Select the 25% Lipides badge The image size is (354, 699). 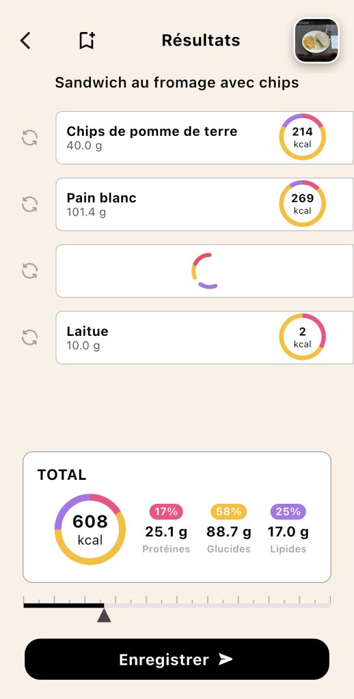point(288,512)
